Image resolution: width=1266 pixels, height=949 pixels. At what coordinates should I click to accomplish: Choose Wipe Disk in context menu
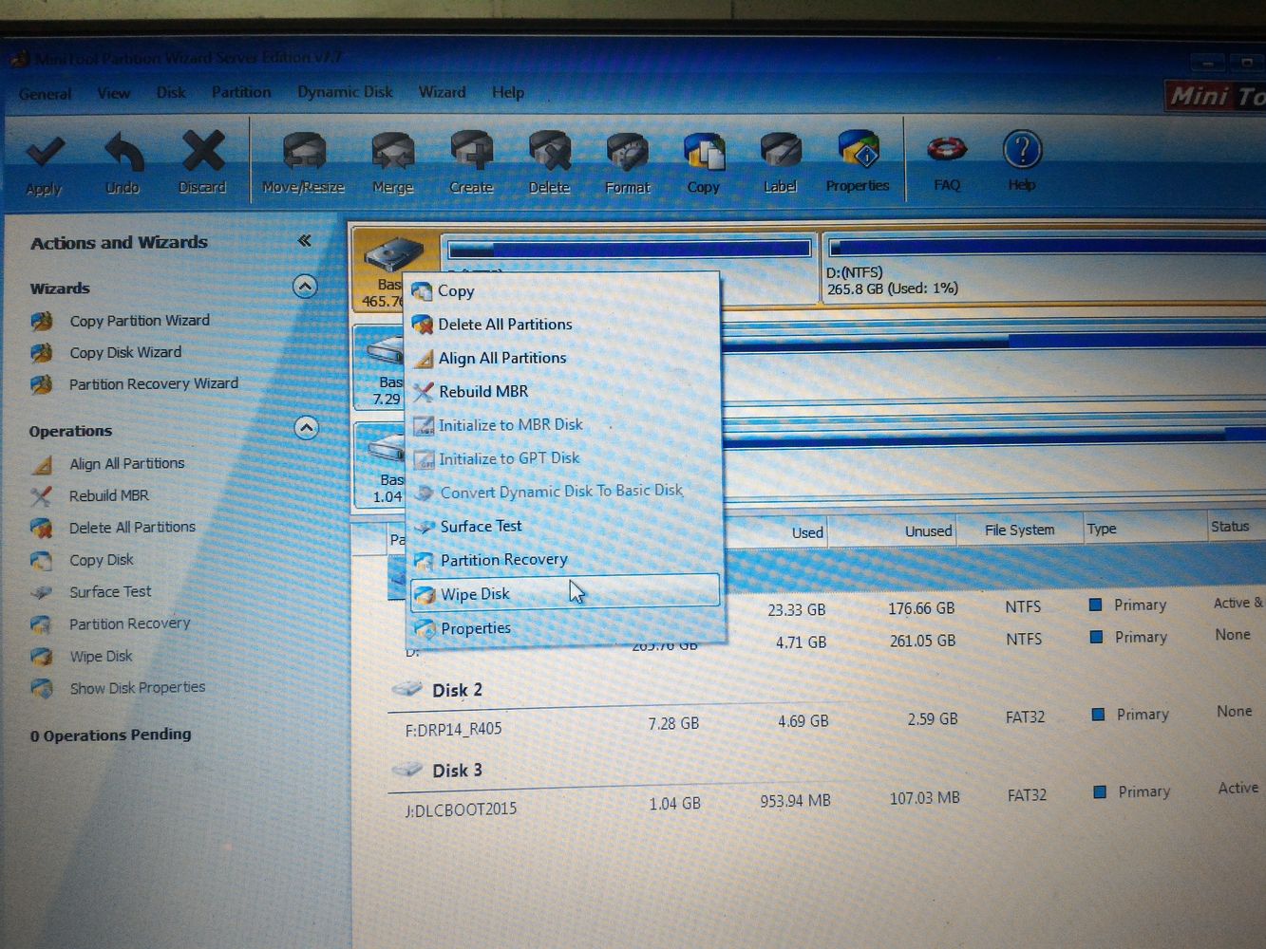564,593
